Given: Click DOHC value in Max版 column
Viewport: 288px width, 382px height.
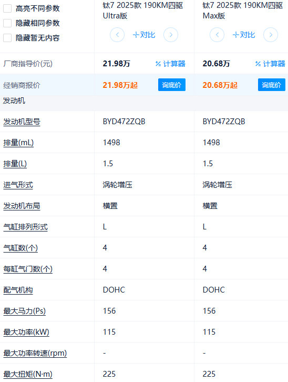Looking at the screenshot, I should point(213,290).
